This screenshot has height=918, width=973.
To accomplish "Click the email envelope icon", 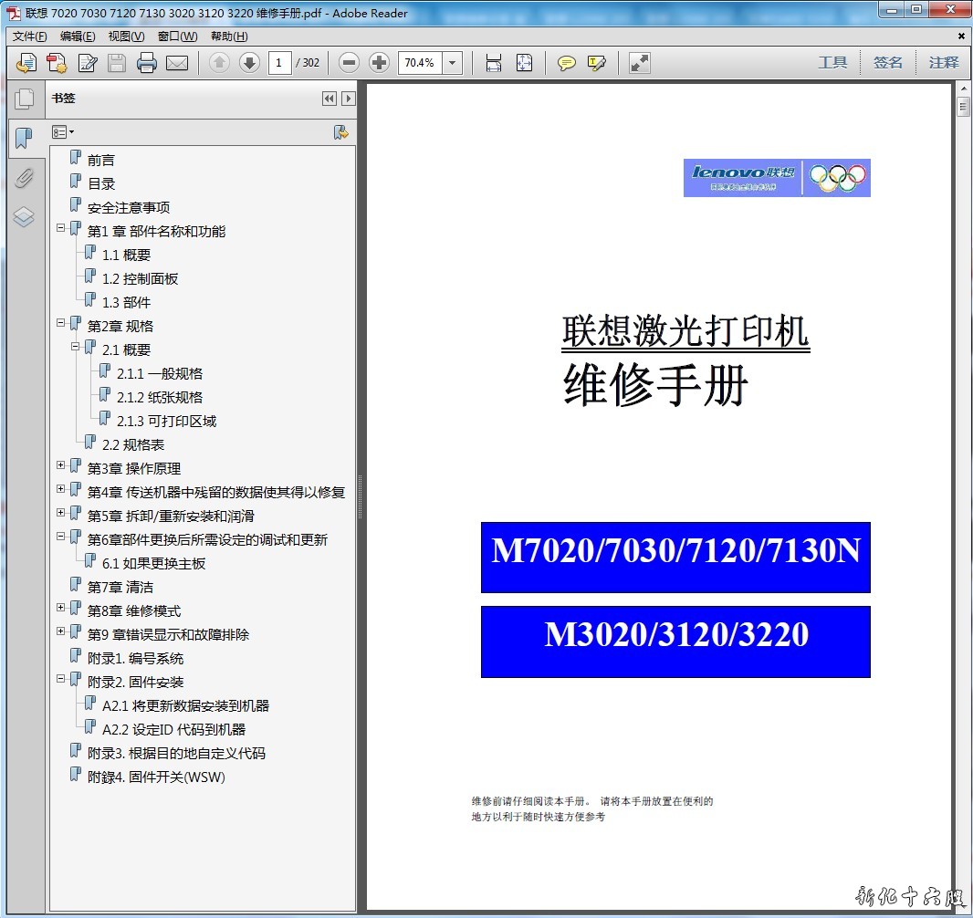I will pyautogui.click(x=177, y=63).
